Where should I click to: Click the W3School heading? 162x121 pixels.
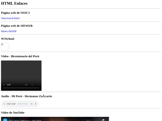(7, 39)
